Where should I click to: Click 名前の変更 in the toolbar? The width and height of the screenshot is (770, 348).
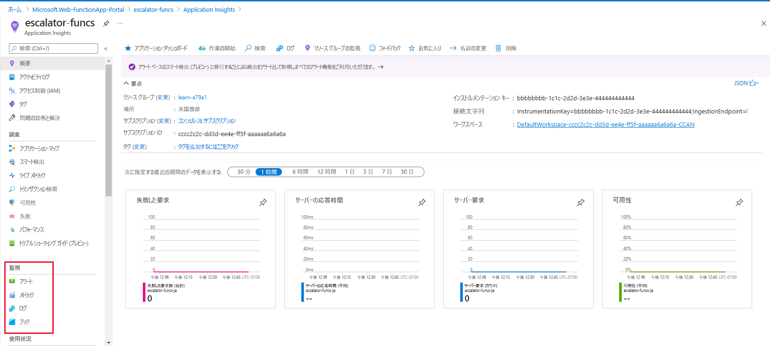point(468,48)
